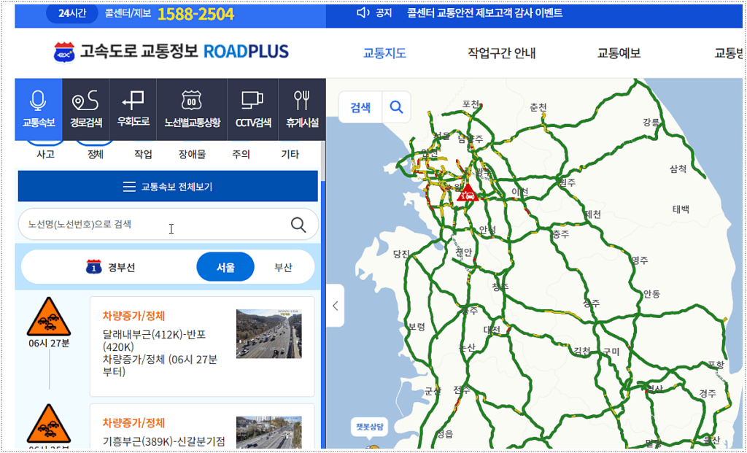This screenshot has height=453, width=747.
Task: Open the CCTV검색 camera search icon
Action: pos(252,109)
